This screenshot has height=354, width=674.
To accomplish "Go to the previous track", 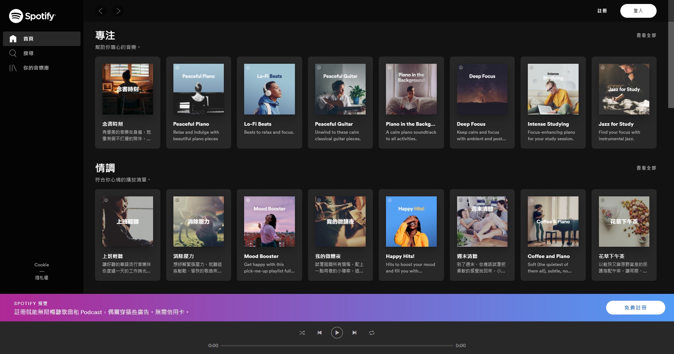I will 320,333.
